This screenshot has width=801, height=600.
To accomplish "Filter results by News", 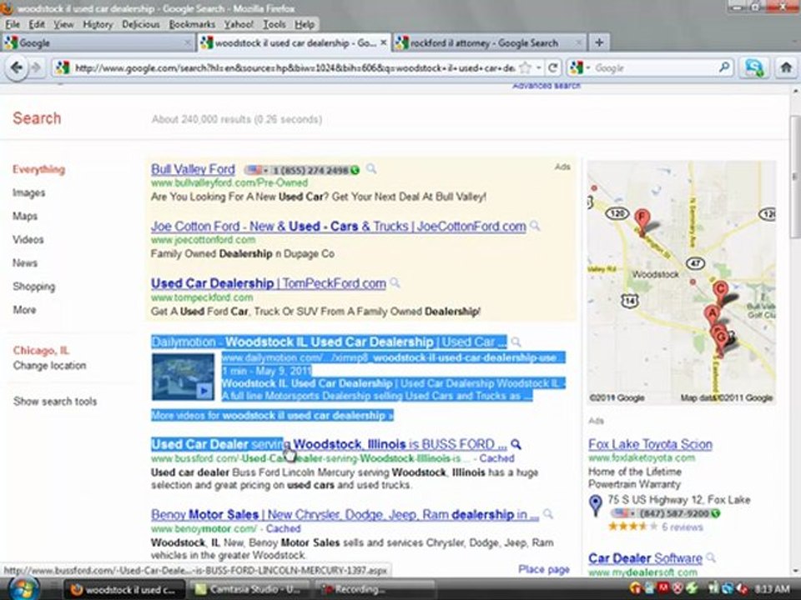I will point(25,262).
